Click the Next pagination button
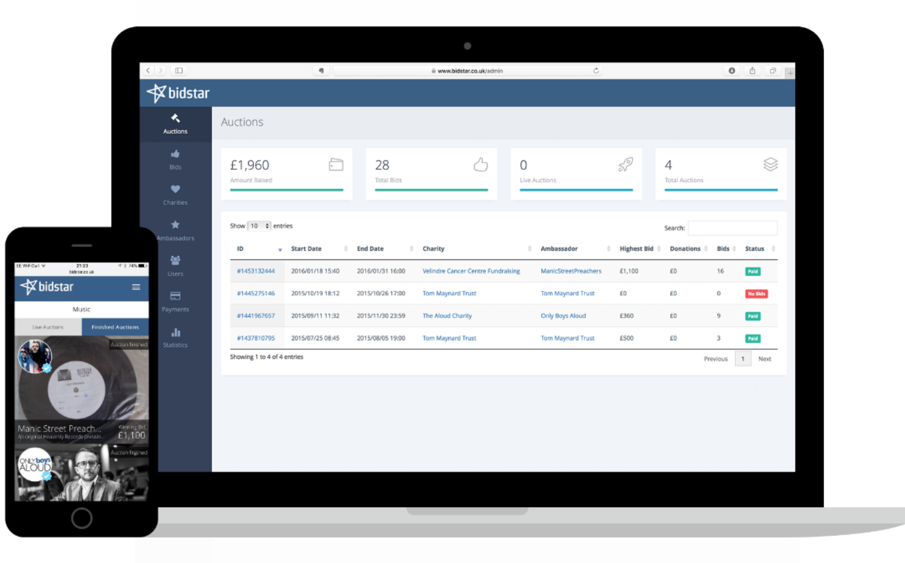 coord(765,359)
